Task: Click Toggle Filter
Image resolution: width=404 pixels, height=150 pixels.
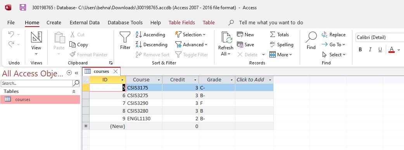Action: click(192, 55)
